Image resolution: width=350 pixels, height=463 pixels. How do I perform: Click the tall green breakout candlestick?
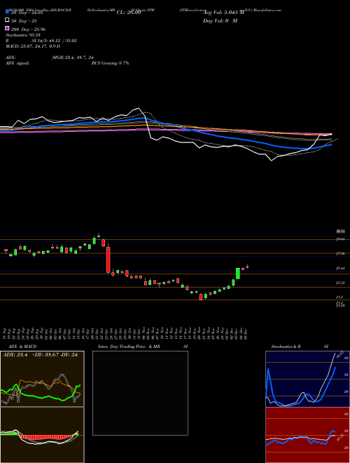(238, 274)
